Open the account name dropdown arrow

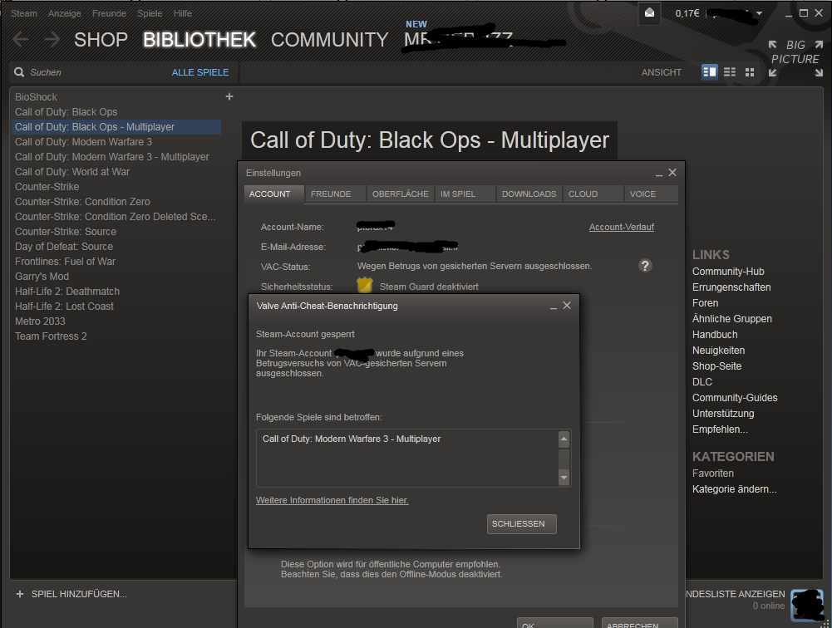click(x=760, y=14)
